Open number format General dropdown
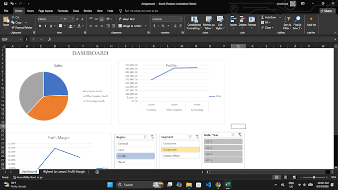This screenshot has width=338, height=190. 181,19
